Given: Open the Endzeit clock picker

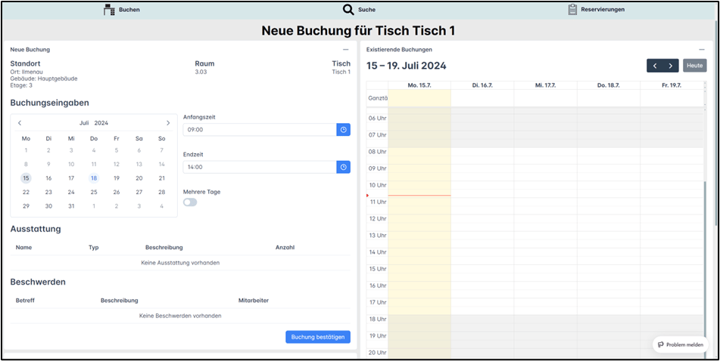Looking at the screenshot, I should click(x=344, y=167).
